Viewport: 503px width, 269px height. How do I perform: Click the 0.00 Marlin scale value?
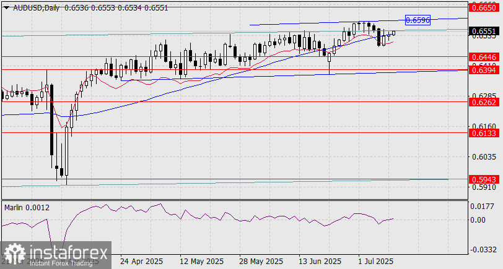pos(478,220)
